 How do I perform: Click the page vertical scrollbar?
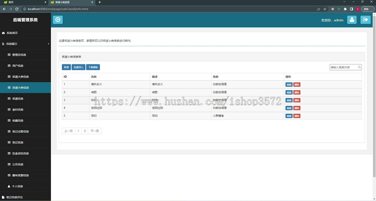point(374,96)
